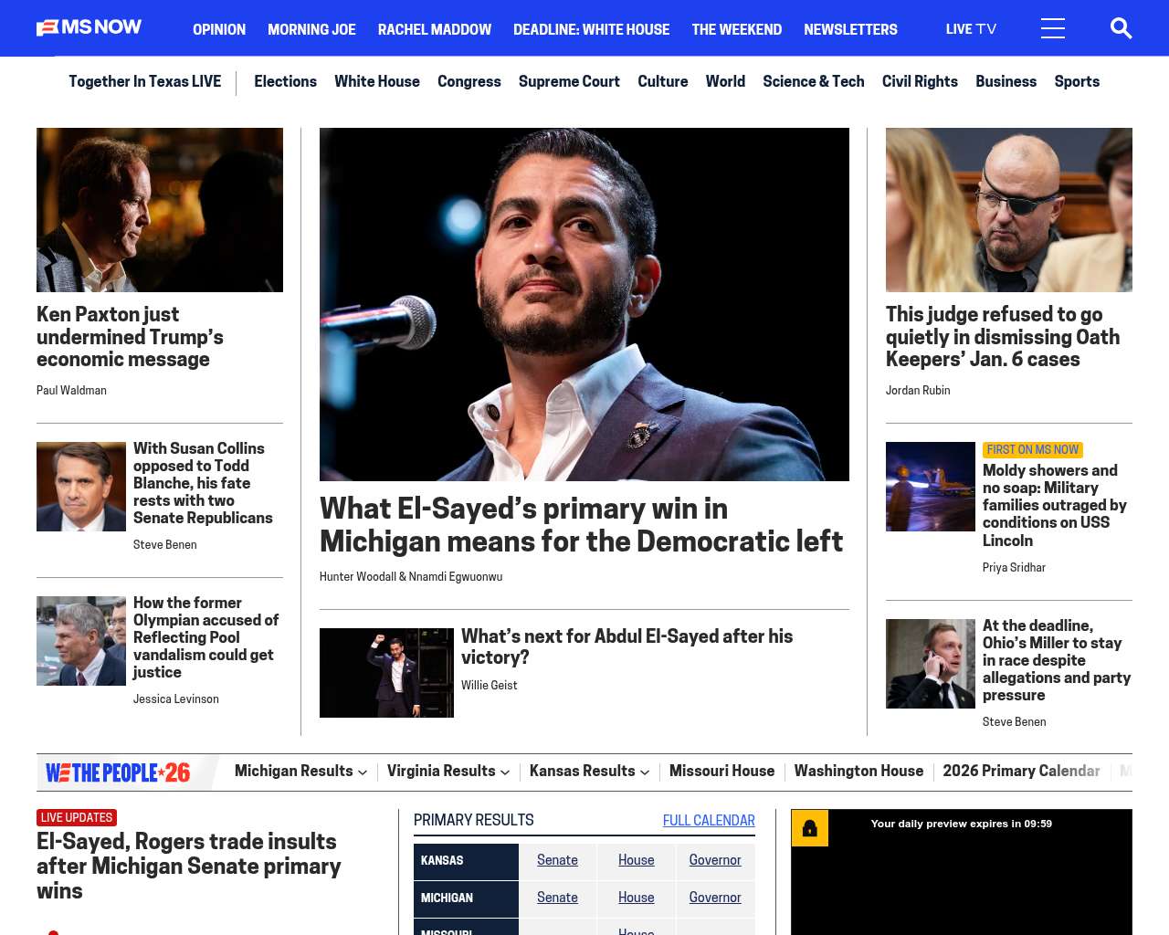The width and height of the screenshot is (1169, 935).
Task: Go to Newsletters page
Action: (850, 29)
